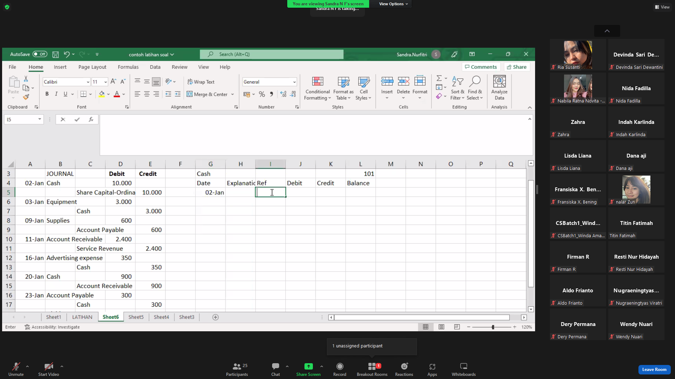This screenshot has height=379, width=675.
Task: Click the zoom level slider handle
Action: pyautogui.click(x=493, y=327)
